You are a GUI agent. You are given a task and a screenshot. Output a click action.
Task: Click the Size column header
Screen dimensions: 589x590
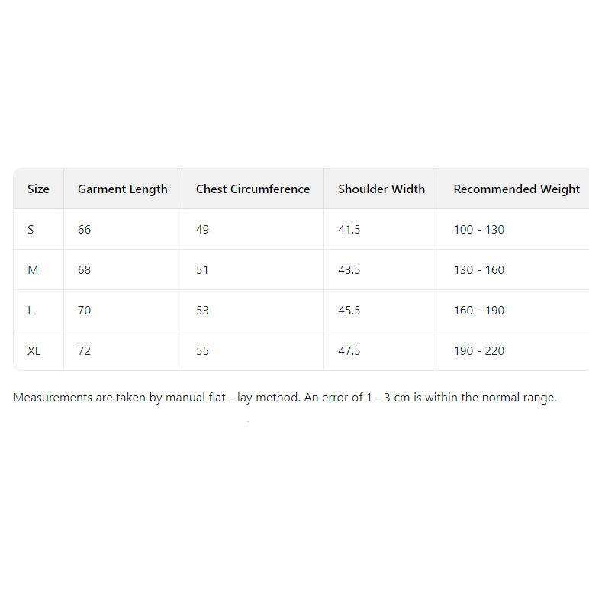click(x=38, y=189)
